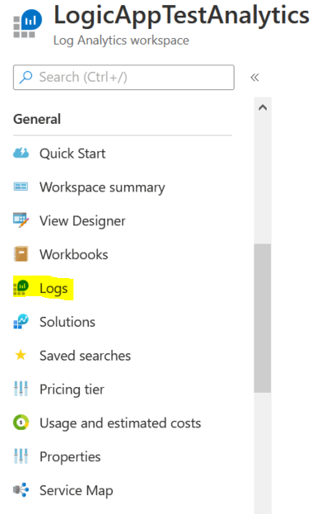Click the Workbooks label link
Screen dimensions: 317x514
pos(73,254)
